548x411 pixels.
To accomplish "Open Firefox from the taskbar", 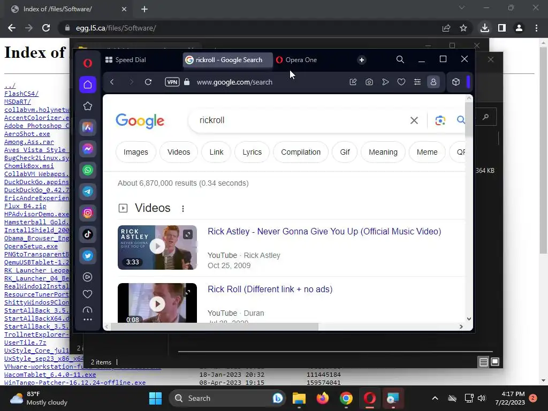I will click(322, 398).
